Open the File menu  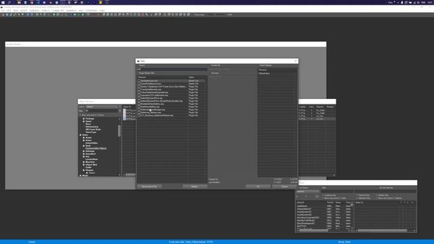click(x=3, y=11)
